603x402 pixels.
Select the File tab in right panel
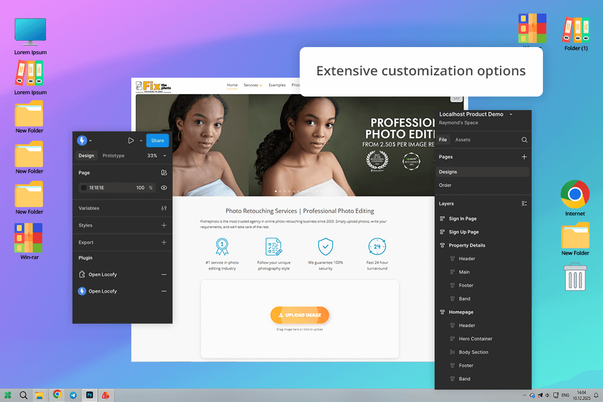coord(443,140)
